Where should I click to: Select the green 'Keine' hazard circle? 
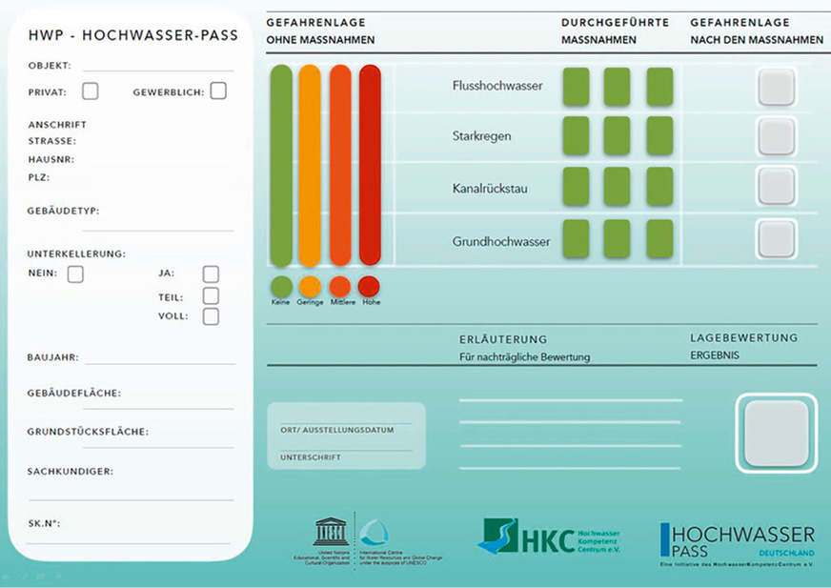coord(281,286)
